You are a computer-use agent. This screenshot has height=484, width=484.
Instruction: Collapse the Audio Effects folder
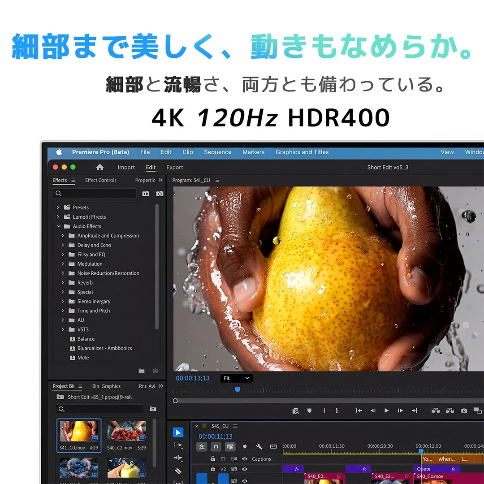coord(58,226)
